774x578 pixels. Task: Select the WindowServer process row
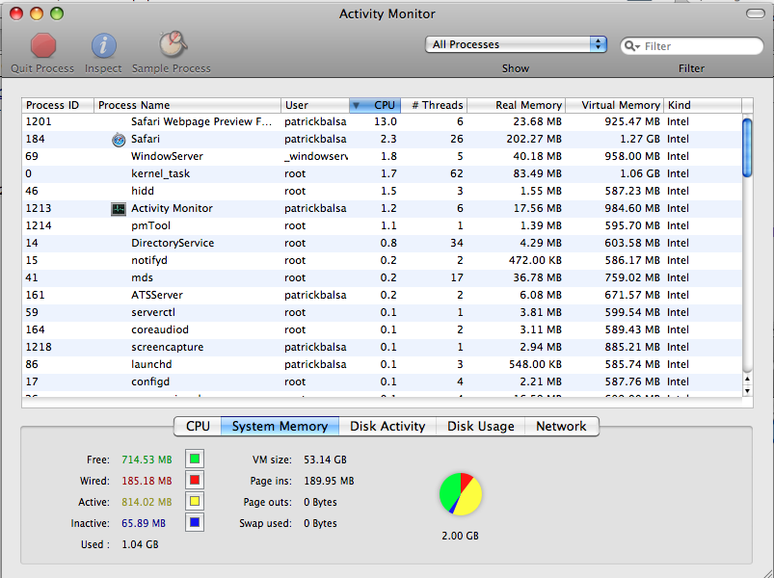coord(382,156)
